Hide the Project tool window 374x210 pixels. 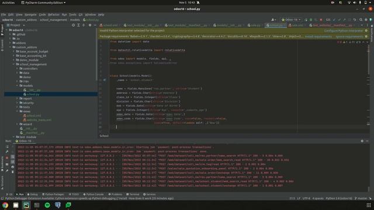95,25
